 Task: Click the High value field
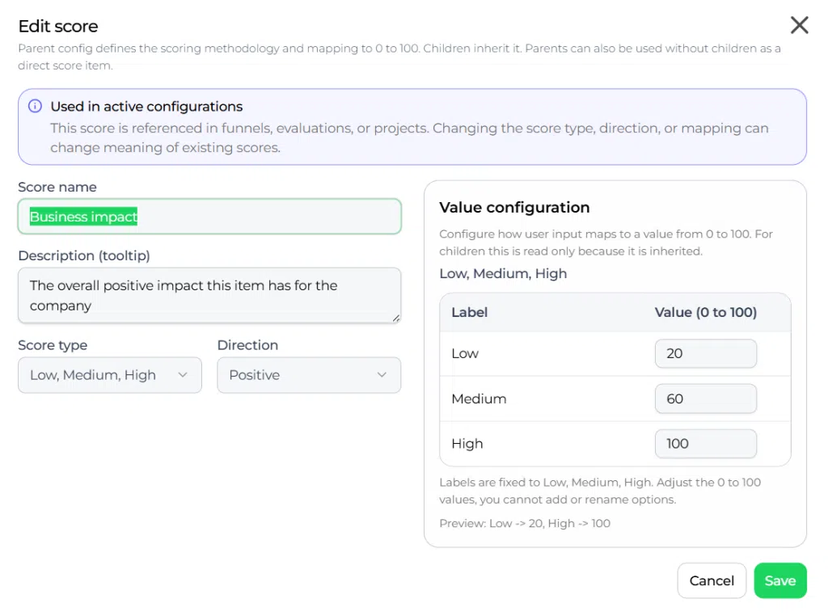click(x=705, y=443)
